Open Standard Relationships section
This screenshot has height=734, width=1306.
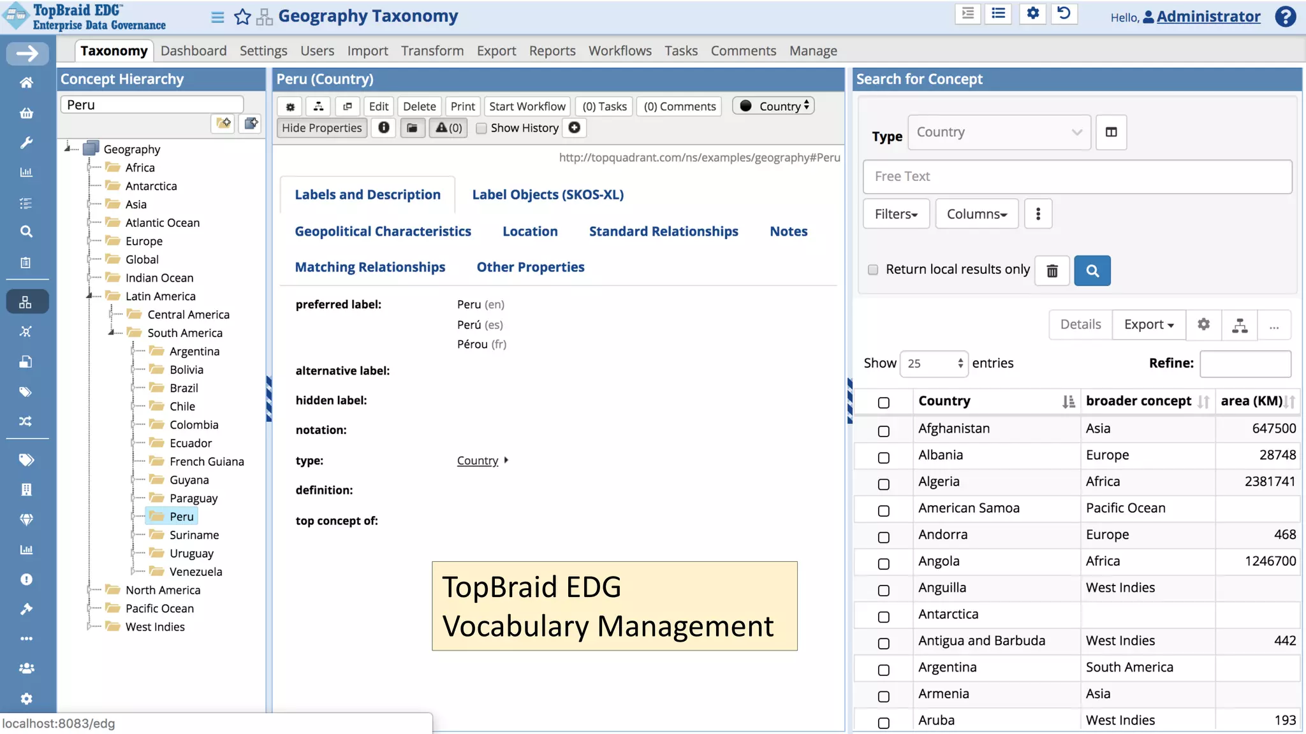pyautogui.click(x=663, y=232)
